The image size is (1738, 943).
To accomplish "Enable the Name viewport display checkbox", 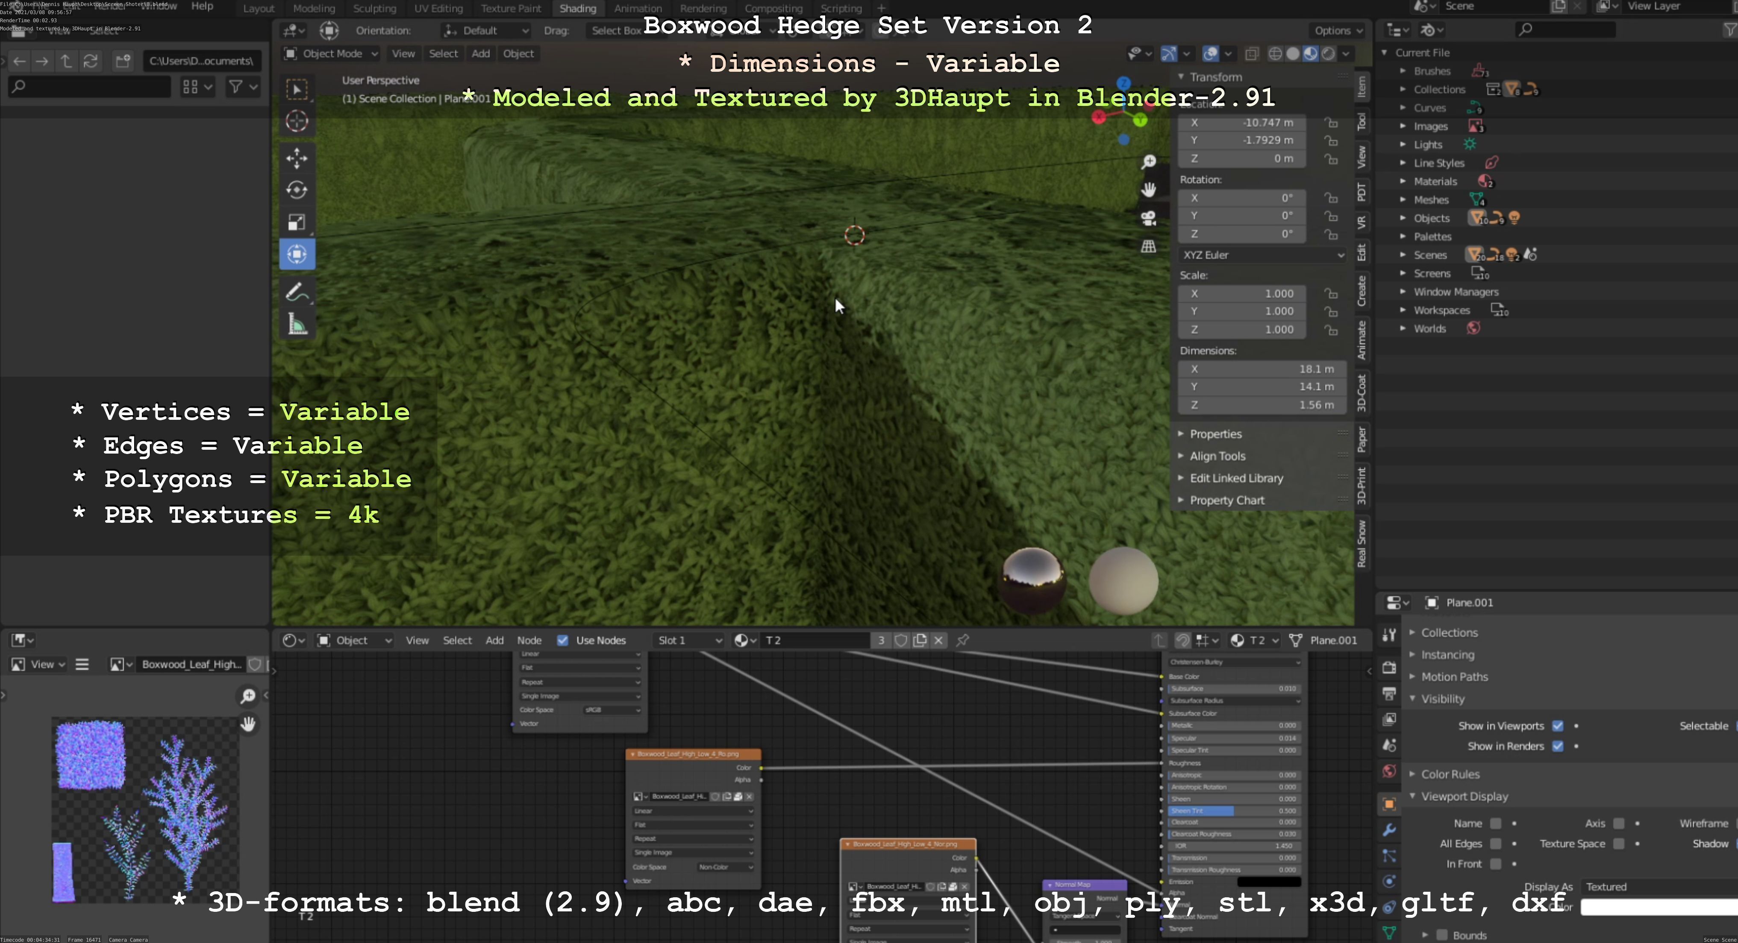I will pos(1496,824).
